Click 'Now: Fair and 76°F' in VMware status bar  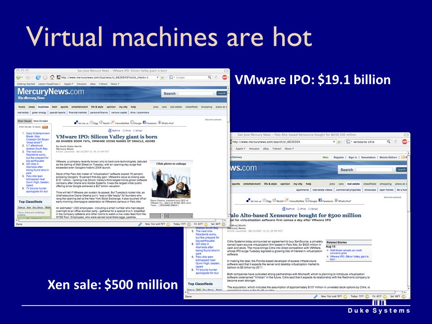pyautogui.click(x=155, y=224)
